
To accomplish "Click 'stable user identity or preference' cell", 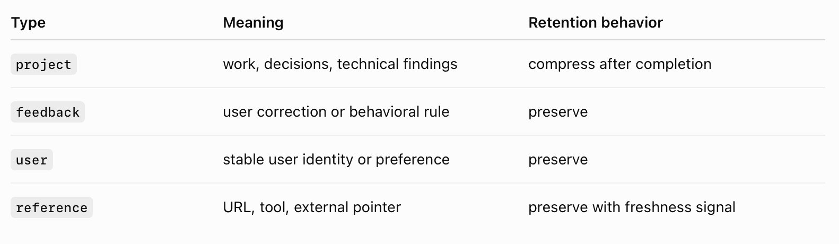I will click(336, 160).
